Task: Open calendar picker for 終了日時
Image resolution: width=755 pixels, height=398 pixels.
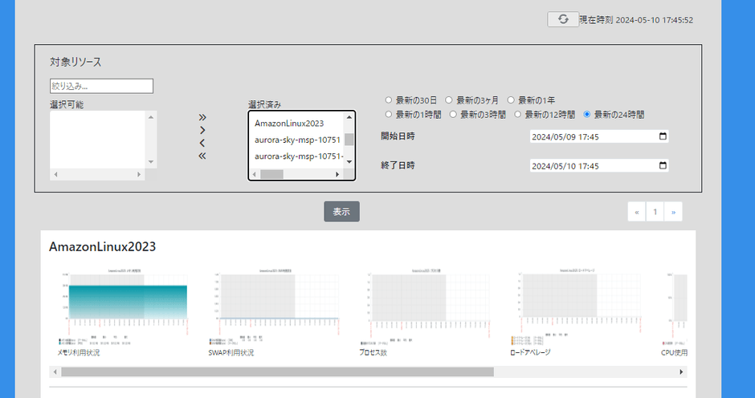Action: [x=662, y=165]
